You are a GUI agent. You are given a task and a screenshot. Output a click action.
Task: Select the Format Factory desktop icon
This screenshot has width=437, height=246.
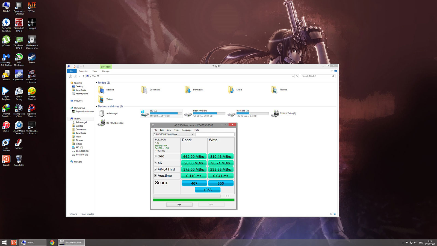(19, 94)
